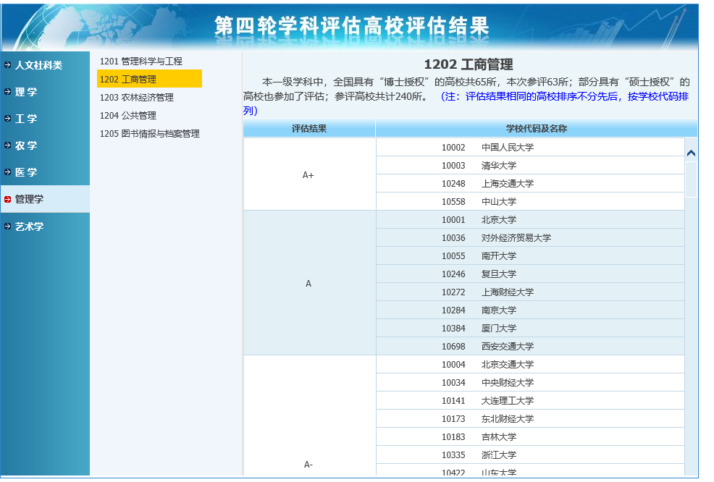The image size is (714, 482).
Task: Click the 1202 工商管理 page heading
Action: 469,64
